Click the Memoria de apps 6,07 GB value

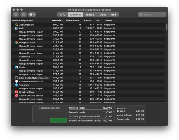[x=140, y=111]
